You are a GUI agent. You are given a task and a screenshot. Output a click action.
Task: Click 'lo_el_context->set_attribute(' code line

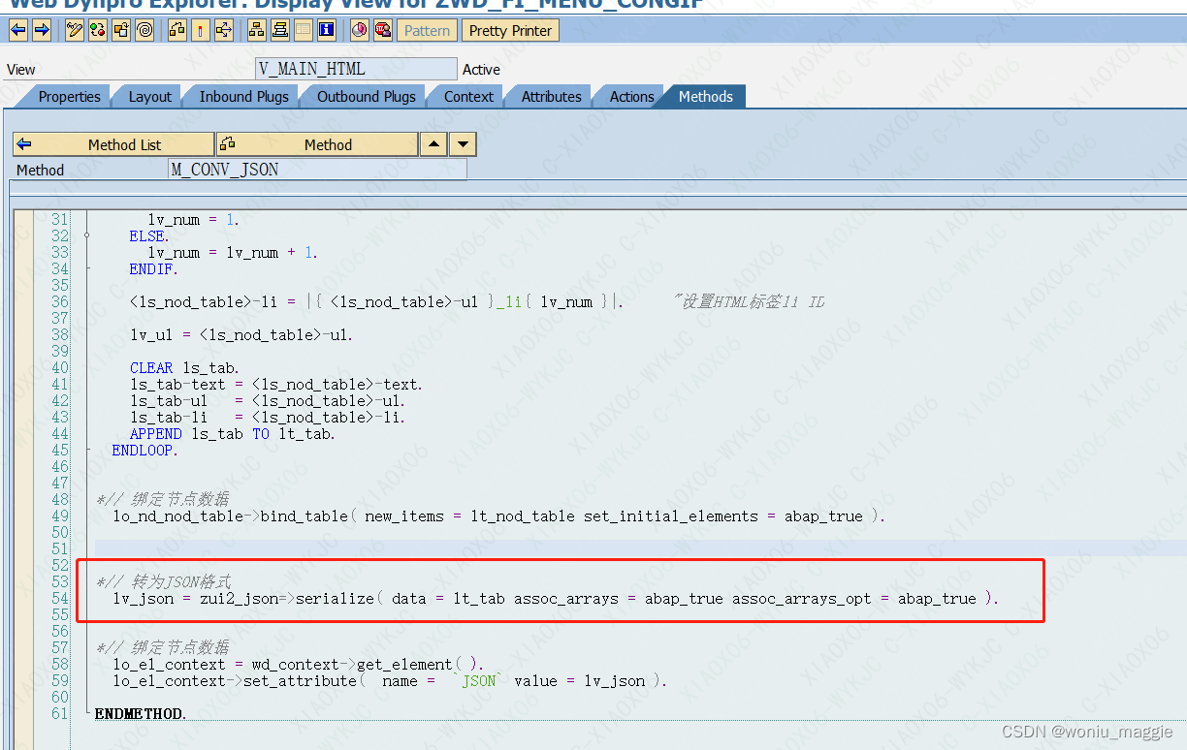240,681
